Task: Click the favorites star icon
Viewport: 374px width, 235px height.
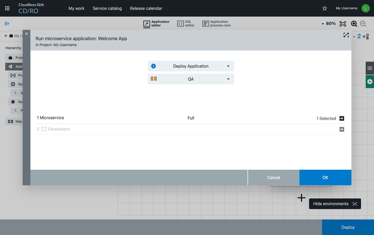Action: 325,8
